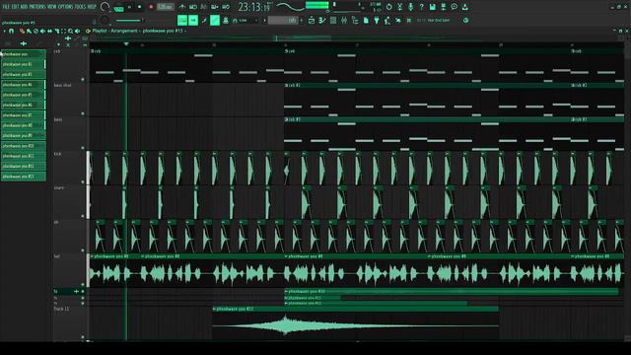Click the add pattern plus button
Viewport: 631px width, 355px height.
tap(302, 20)
